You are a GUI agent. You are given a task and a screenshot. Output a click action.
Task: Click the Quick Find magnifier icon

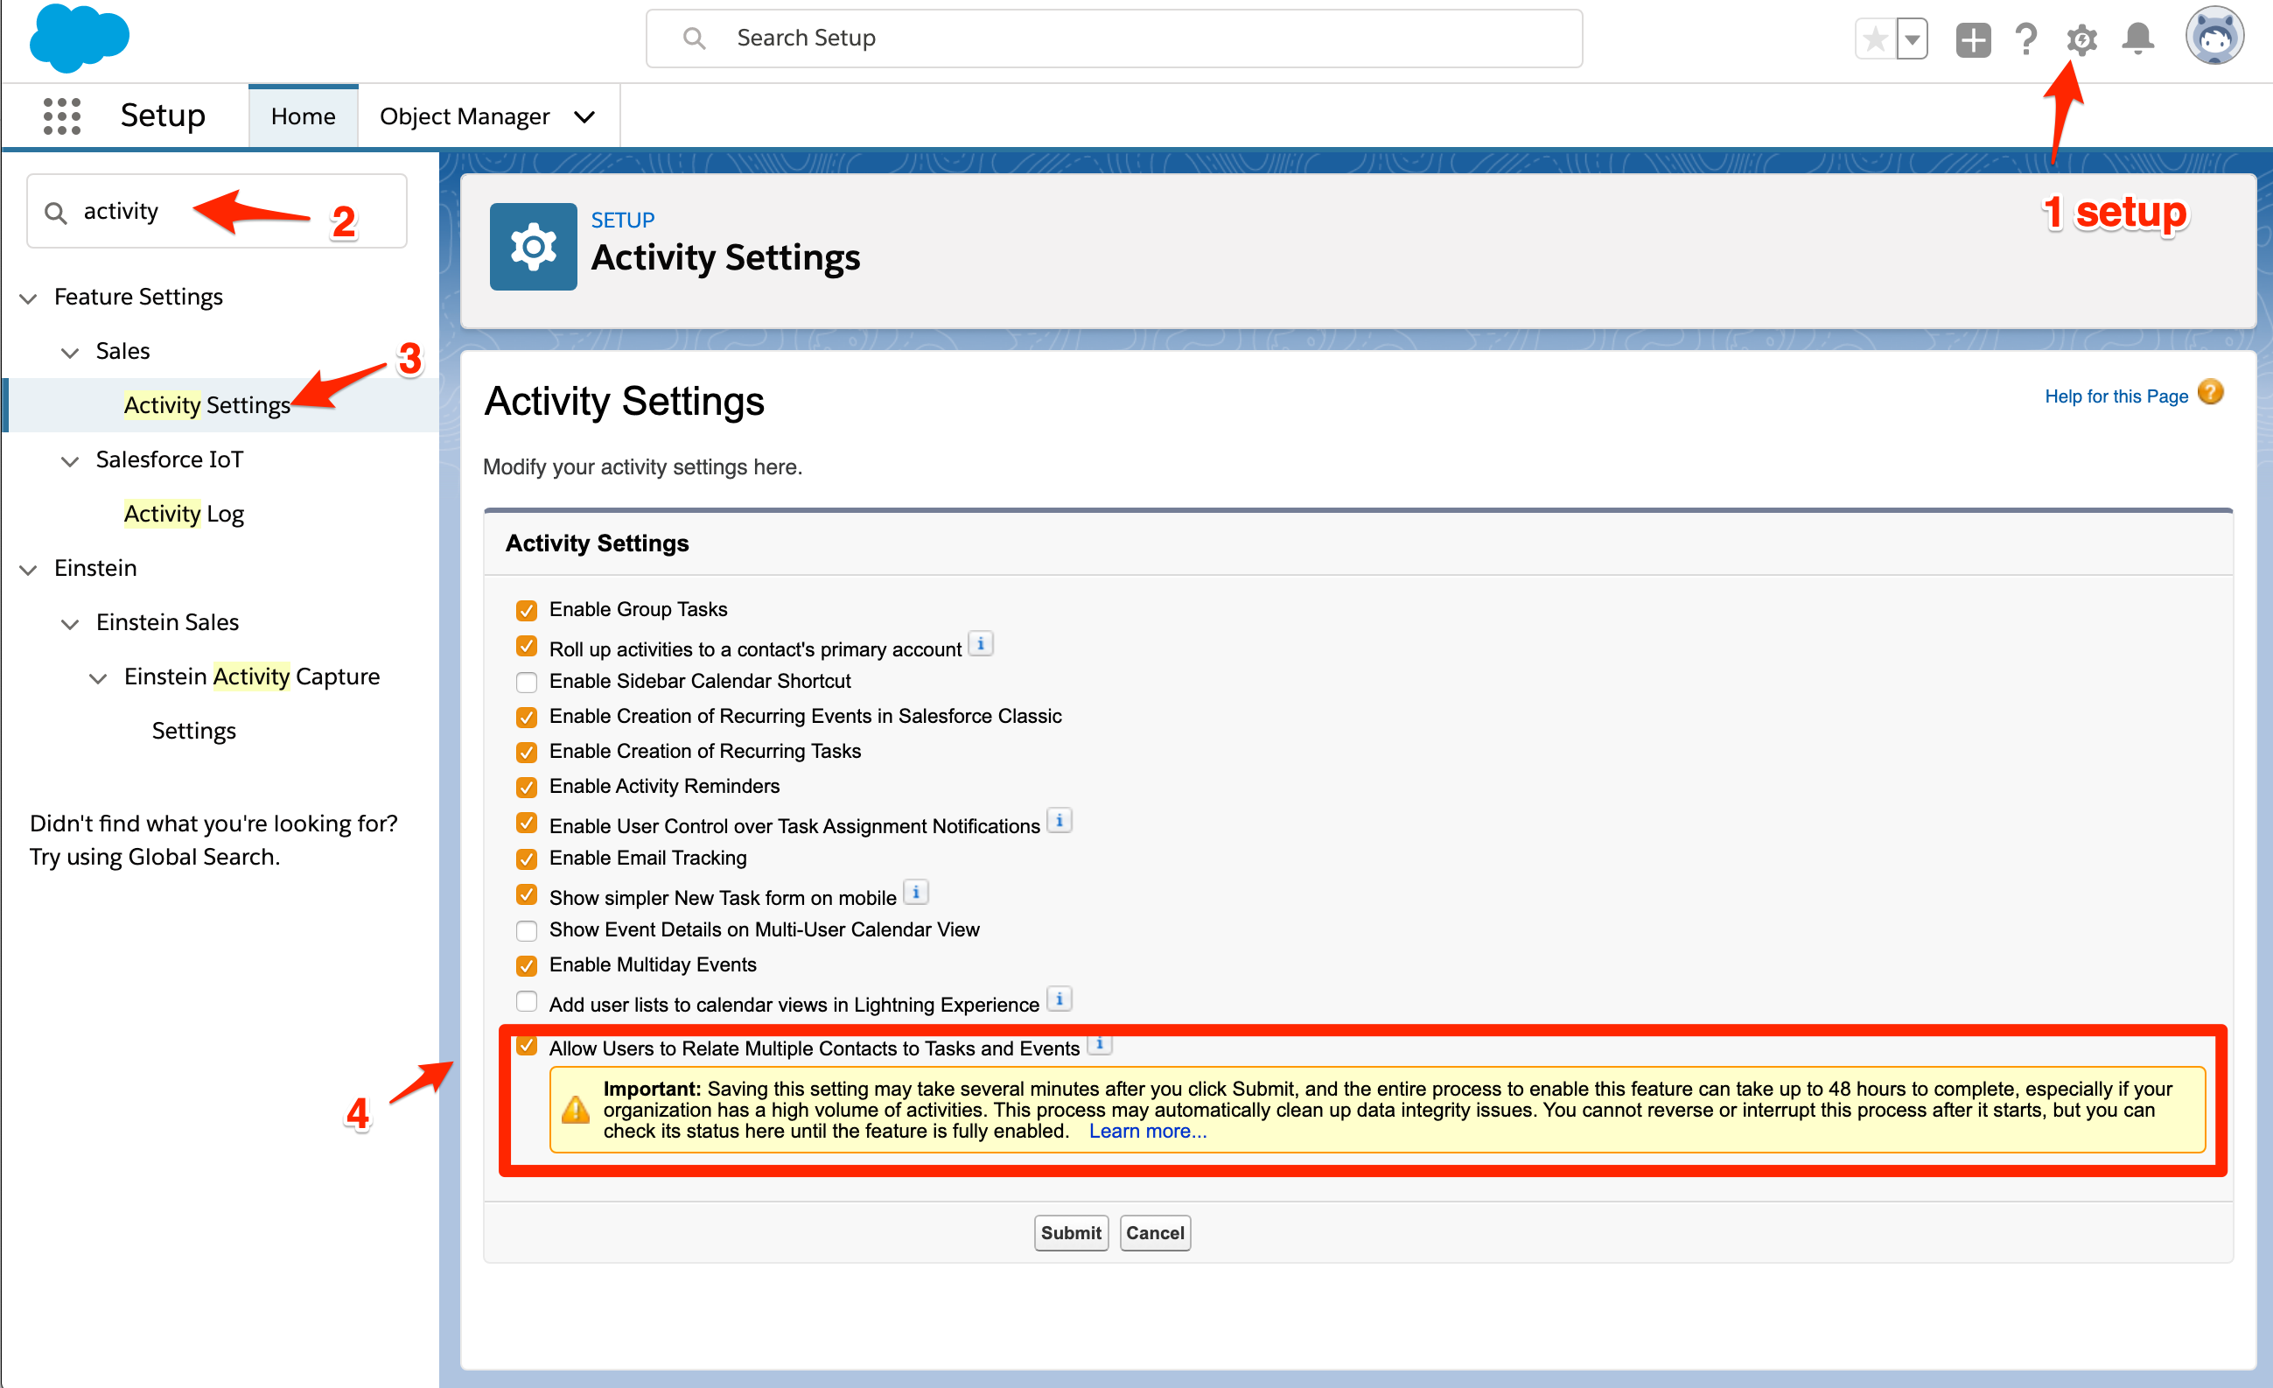pyautogui.click(x=56, y=213)
